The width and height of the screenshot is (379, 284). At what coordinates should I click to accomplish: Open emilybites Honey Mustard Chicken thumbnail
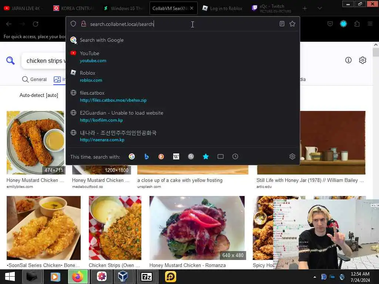pyautogui.click(x=36, y=142)
